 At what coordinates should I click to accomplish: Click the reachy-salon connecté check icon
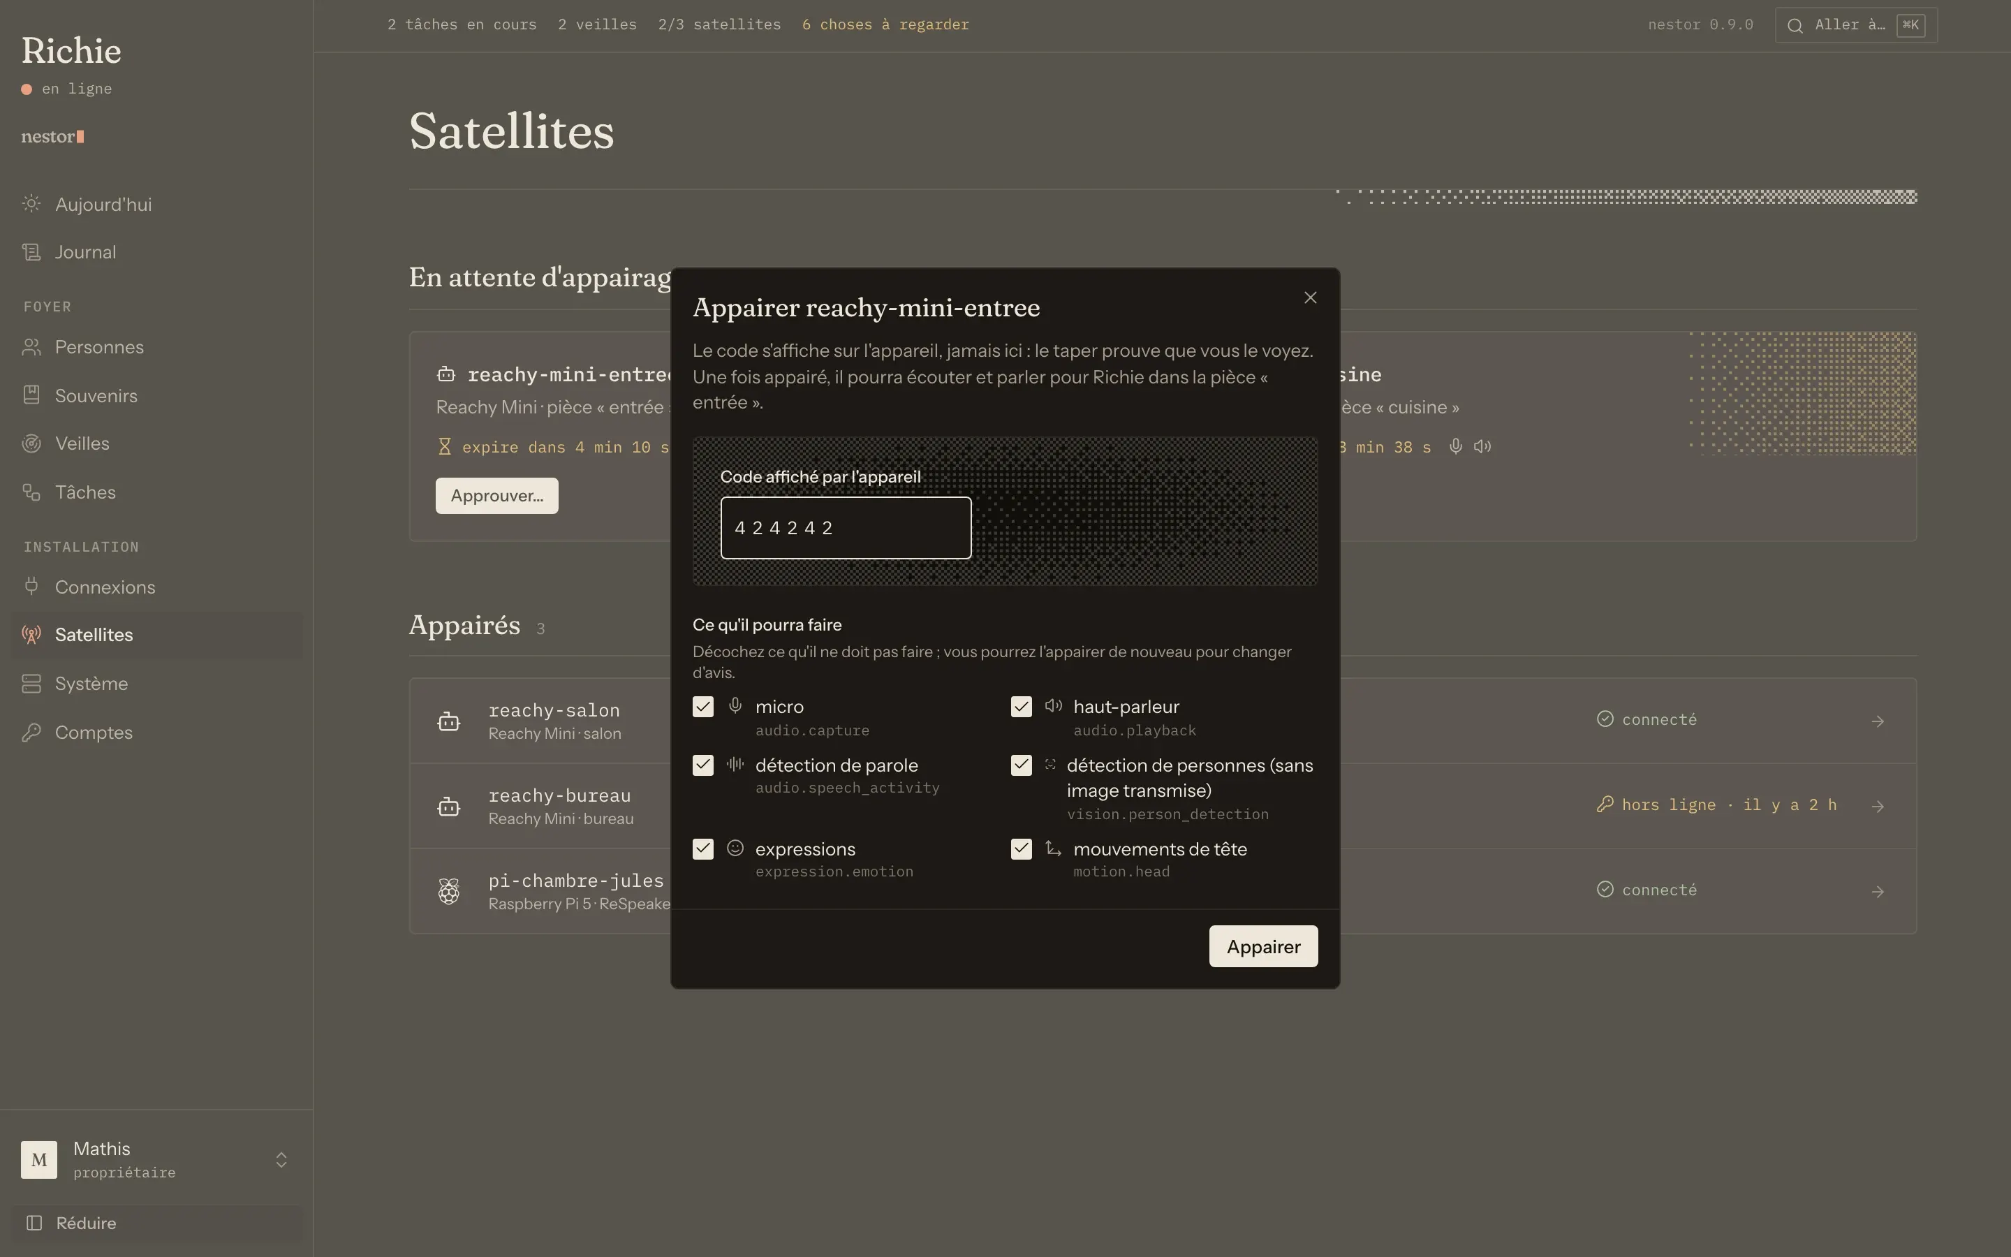[1605, 719]
